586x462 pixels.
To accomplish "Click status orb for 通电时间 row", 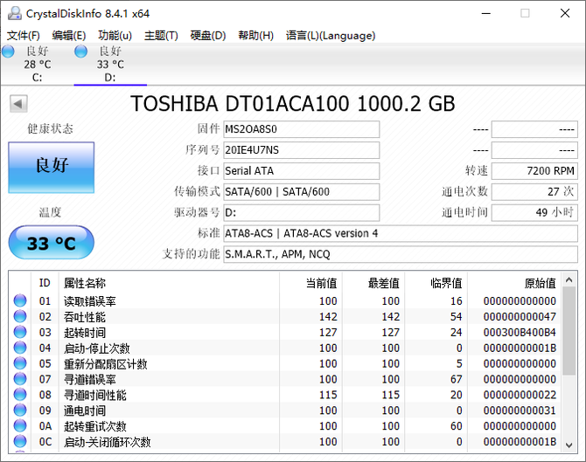I will click(x=20, y=411).
